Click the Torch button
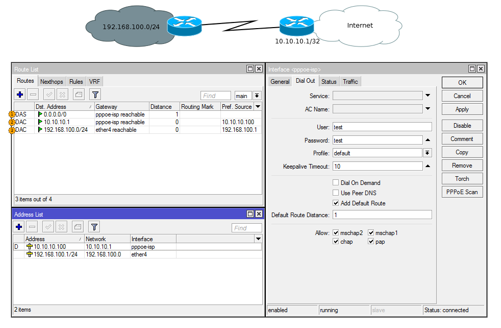 tap(462, 178)
